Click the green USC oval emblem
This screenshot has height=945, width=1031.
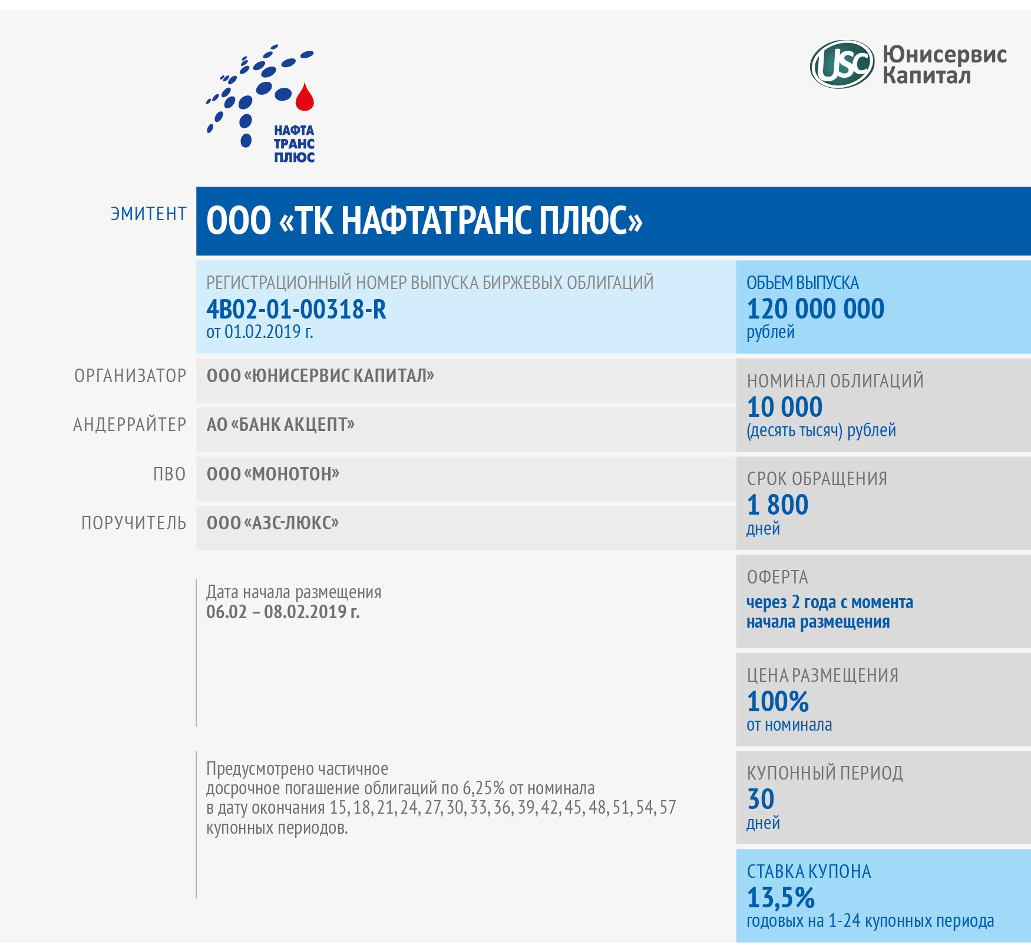coord(842,64)
